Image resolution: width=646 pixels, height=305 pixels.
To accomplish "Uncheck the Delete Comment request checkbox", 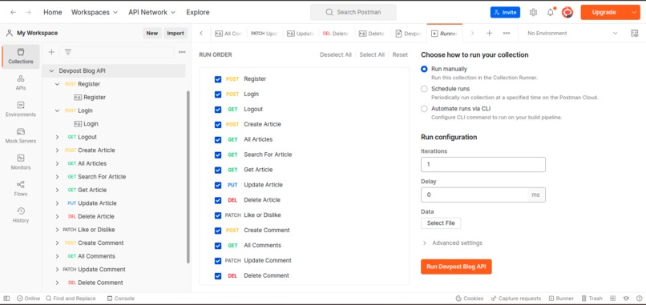I will tap(218, 275).
